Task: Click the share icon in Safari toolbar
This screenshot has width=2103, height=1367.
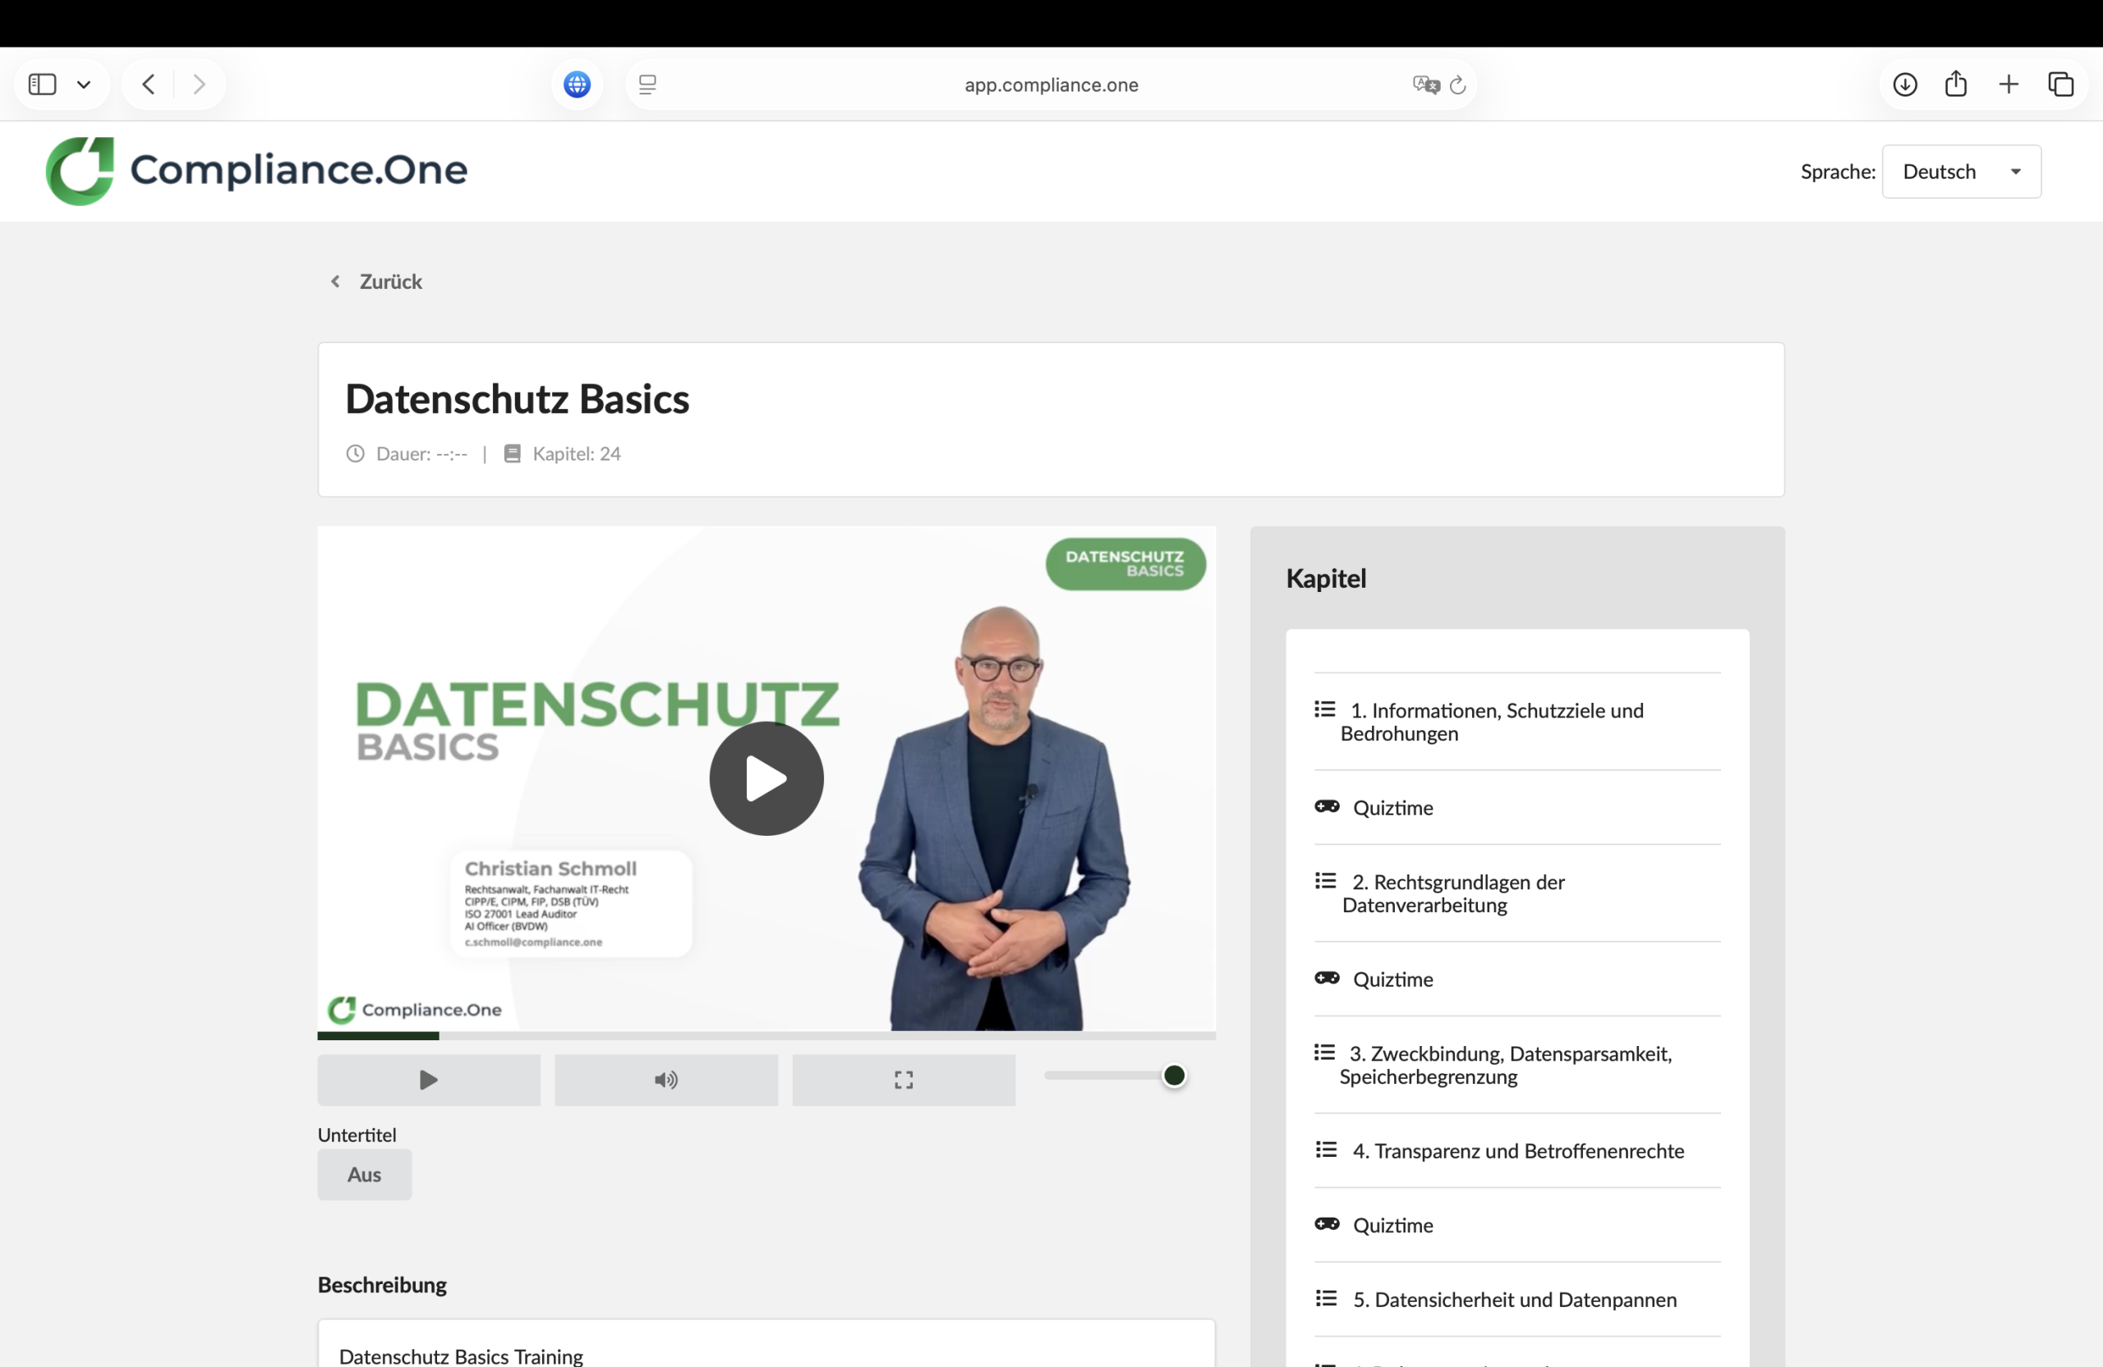Action: click(x=1956, y=83)
